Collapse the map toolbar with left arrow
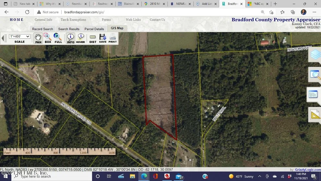This screenshot has width=321, height=181. (3, 38)
